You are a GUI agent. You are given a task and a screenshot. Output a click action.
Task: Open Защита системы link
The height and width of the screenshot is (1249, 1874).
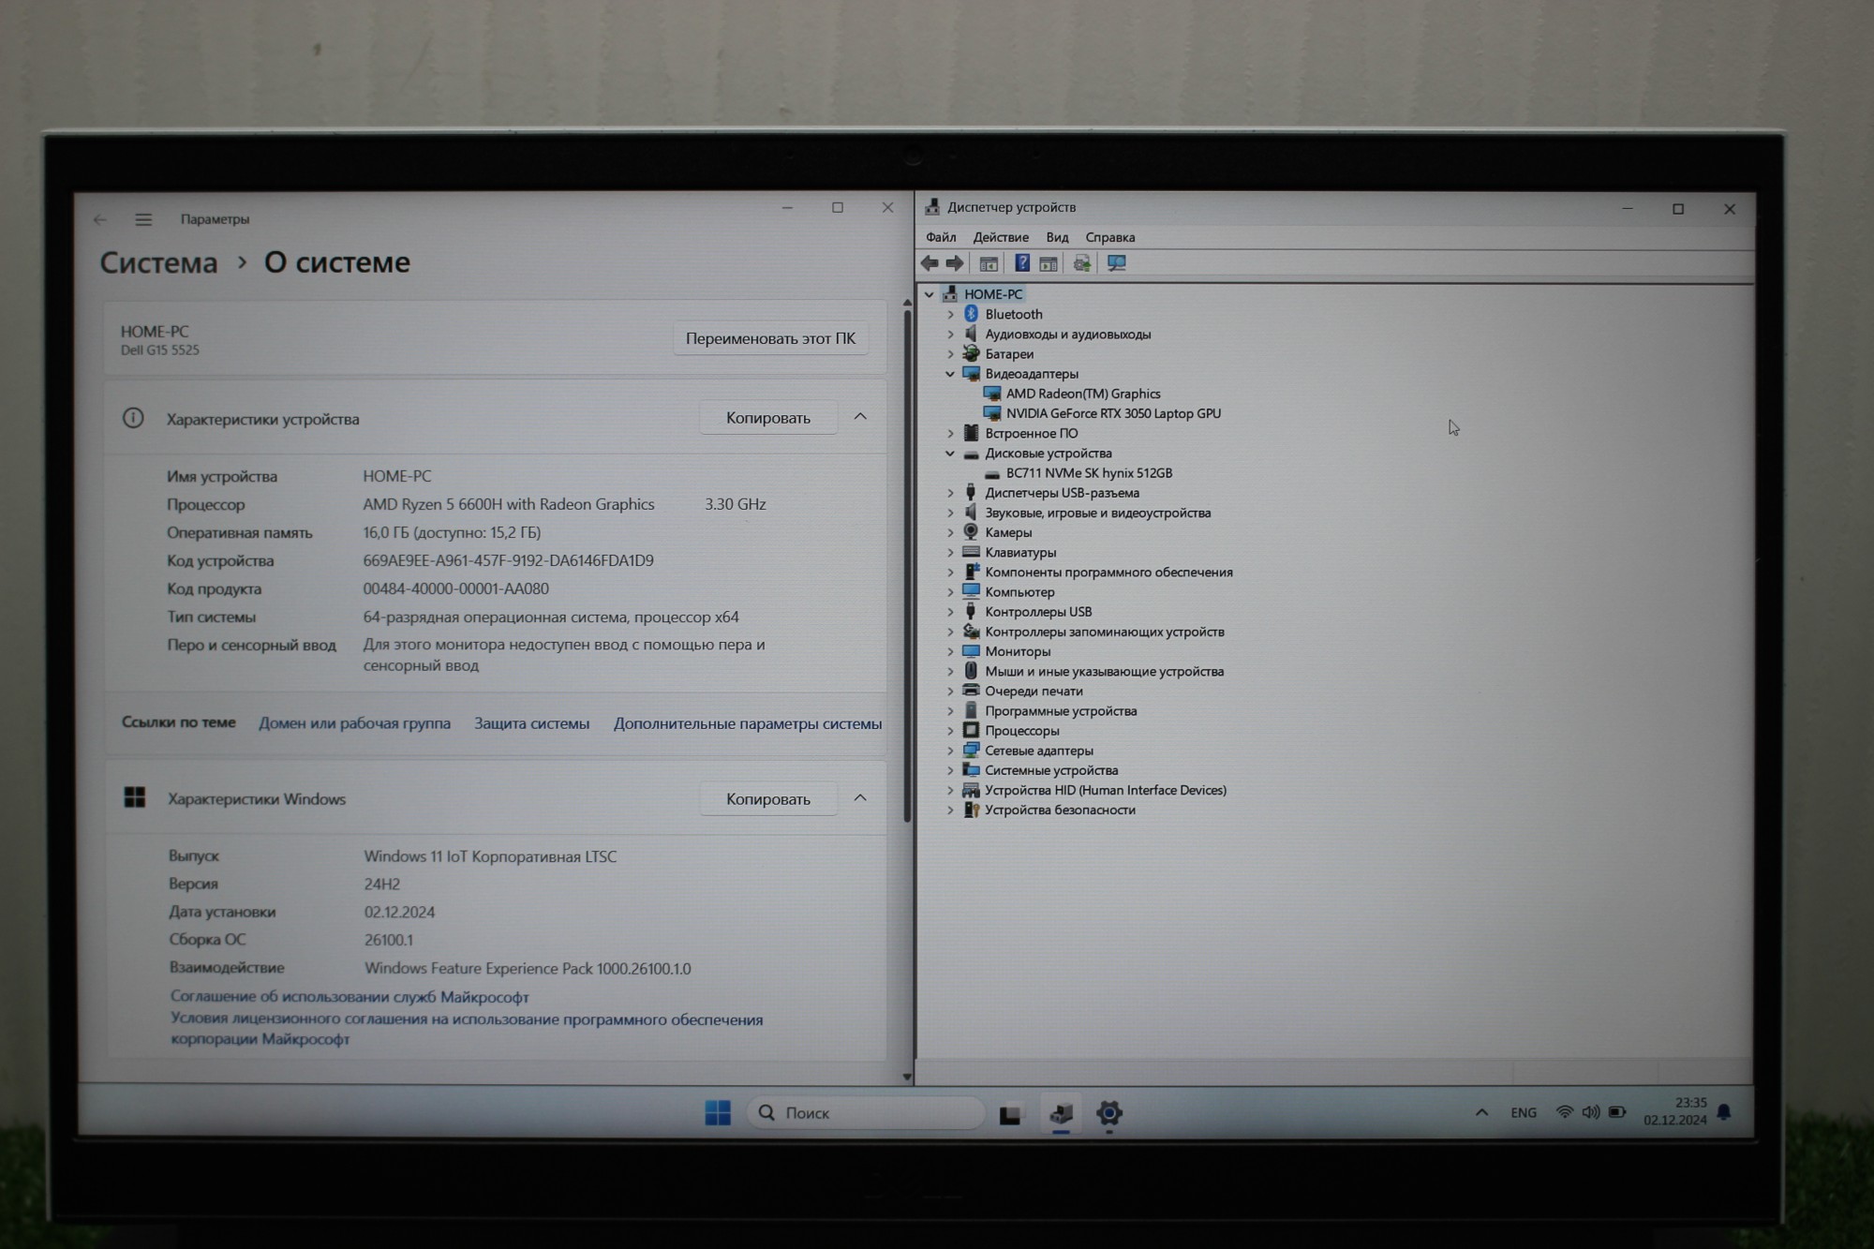[531, 723]
